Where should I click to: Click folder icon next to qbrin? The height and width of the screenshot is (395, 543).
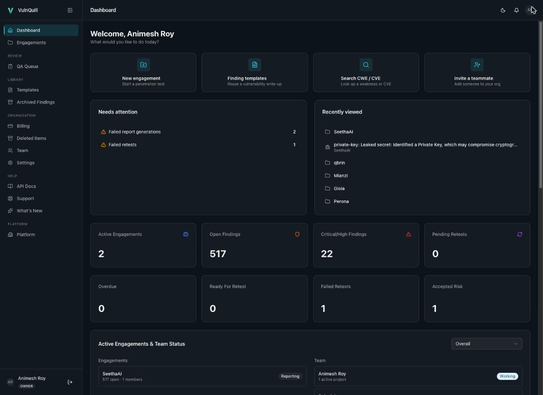pyautogui.click(x=328, y=163)
